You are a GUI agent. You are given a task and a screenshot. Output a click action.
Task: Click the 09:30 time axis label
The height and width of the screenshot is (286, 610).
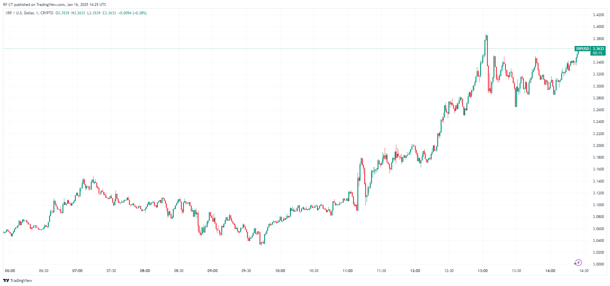246,271
